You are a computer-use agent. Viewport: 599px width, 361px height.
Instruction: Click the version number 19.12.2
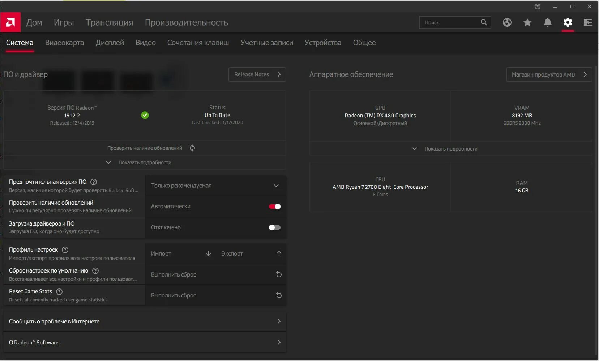(x=72, y=116)
